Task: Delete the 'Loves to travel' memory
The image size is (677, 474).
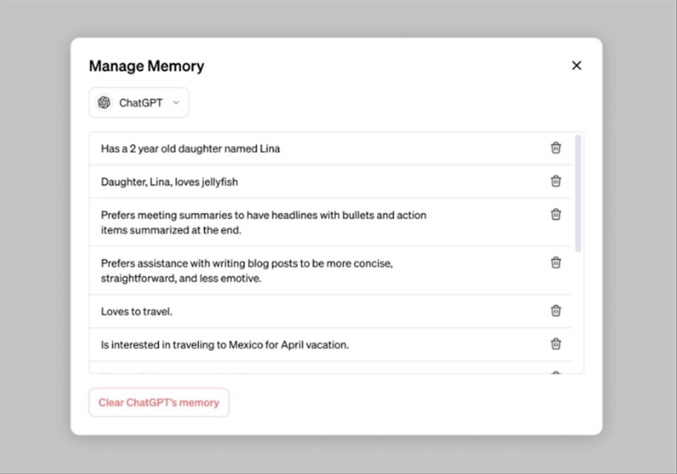Action: click(x=556, y=310)
